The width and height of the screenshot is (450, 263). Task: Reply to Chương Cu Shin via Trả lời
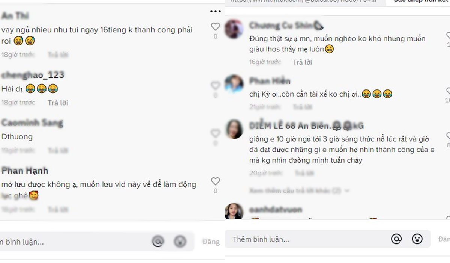tap(303, 62)
